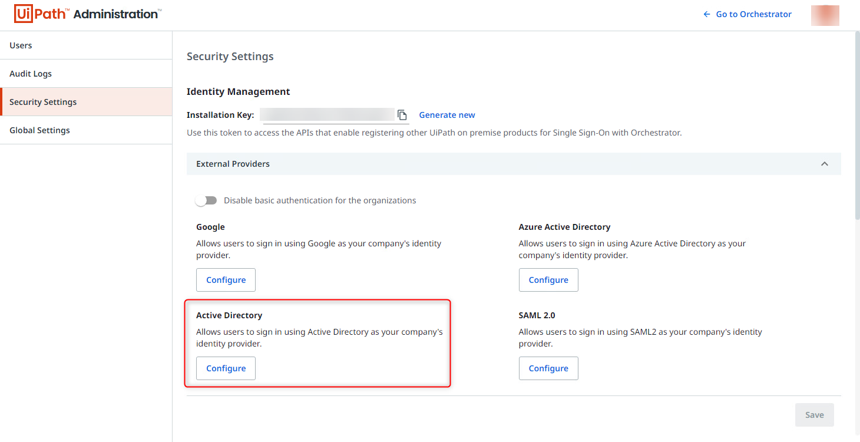Select Security Settings in the sidebar
Image resolution: width=860 pixels, height=442 pixels.
pyautogui.click(x=86, y=102)
